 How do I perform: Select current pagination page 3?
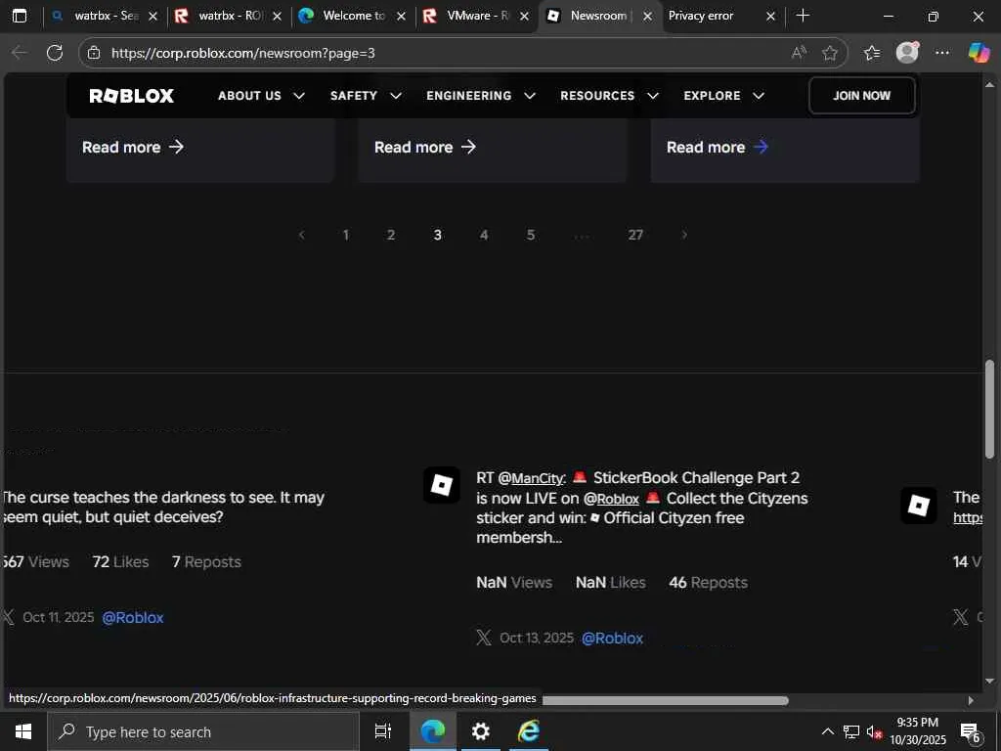(x=437, y=235)
